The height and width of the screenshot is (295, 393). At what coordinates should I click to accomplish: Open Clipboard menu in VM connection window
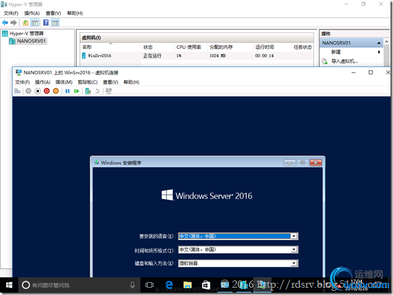tap(87, 82)
